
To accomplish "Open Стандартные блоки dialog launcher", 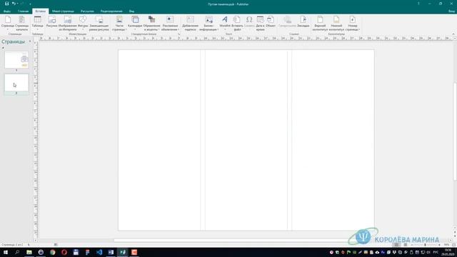I will point(179,34).
